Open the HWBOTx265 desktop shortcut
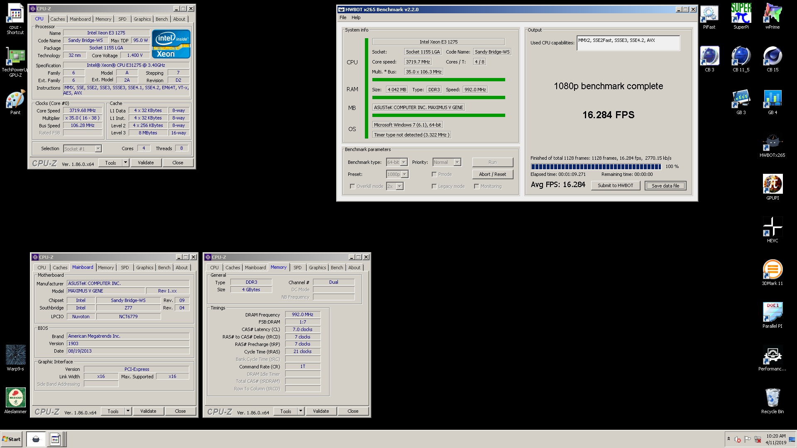The image size is (797, 448). 773,145
